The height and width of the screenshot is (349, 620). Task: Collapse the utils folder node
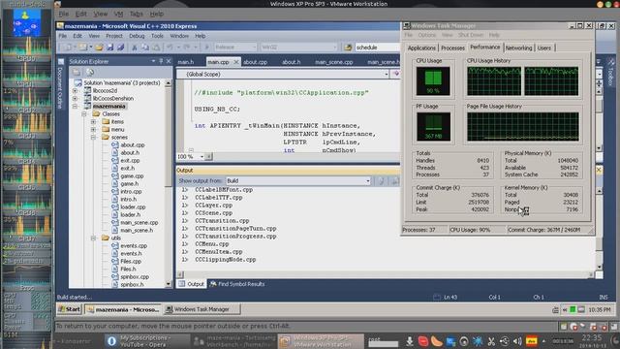[x=93, y=238]
